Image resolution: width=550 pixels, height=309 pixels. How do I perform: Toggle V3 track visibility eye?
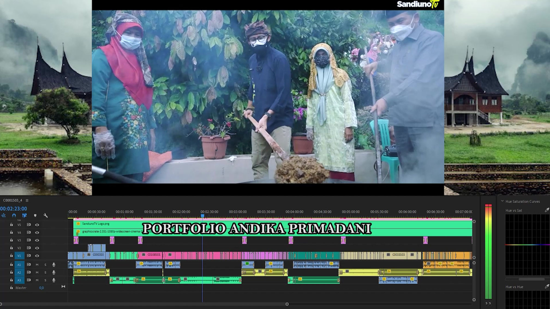pos(37,240)
